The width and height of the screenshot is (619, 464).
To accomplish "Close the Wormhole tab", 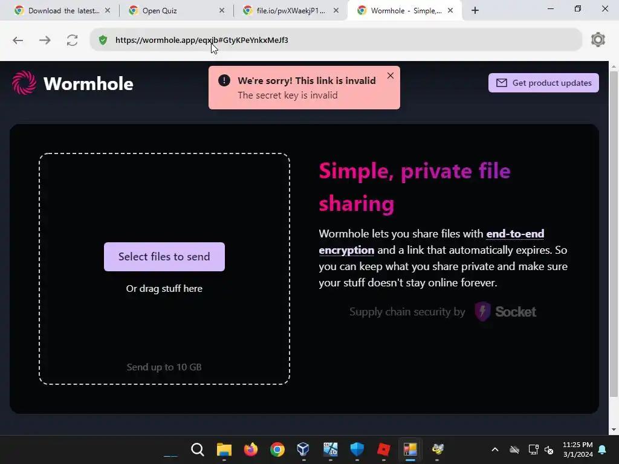I will coord(450,11).
